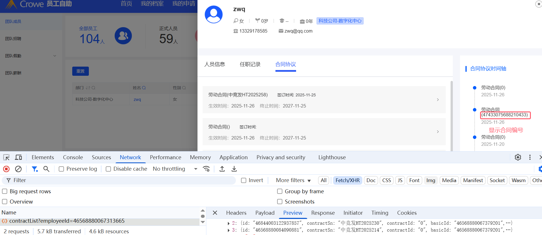Clear the network log
The width and height of the screenshot is (542, 235).
point(18,169)
